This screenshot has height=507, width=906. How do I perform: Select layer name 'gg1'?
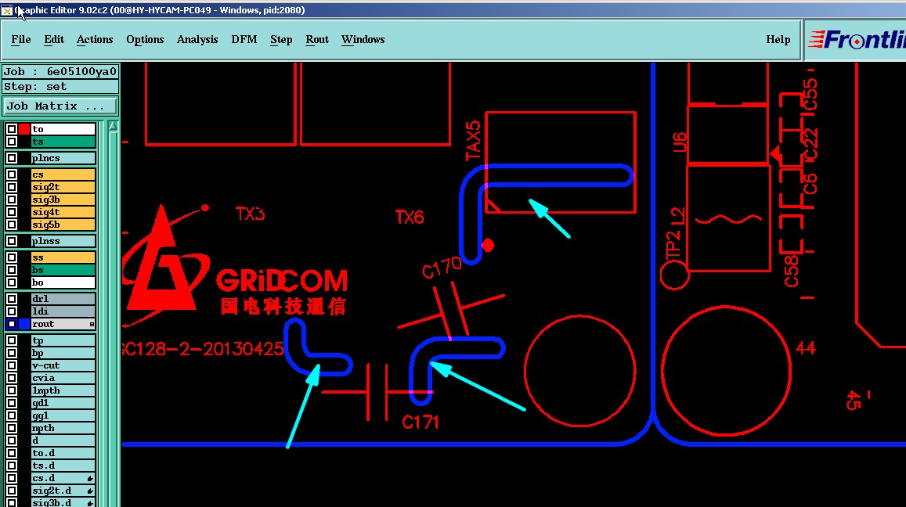click(63, 415)
